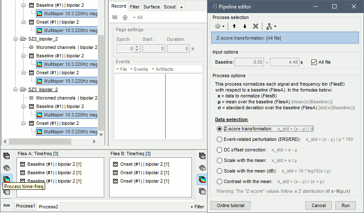
Task: Open the Scout tab
Action: [x=170, y=7]
